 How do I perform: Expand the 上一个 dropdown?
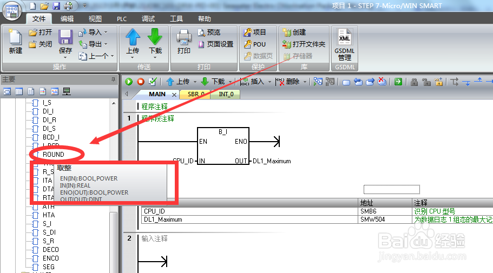tap(112, 56)
